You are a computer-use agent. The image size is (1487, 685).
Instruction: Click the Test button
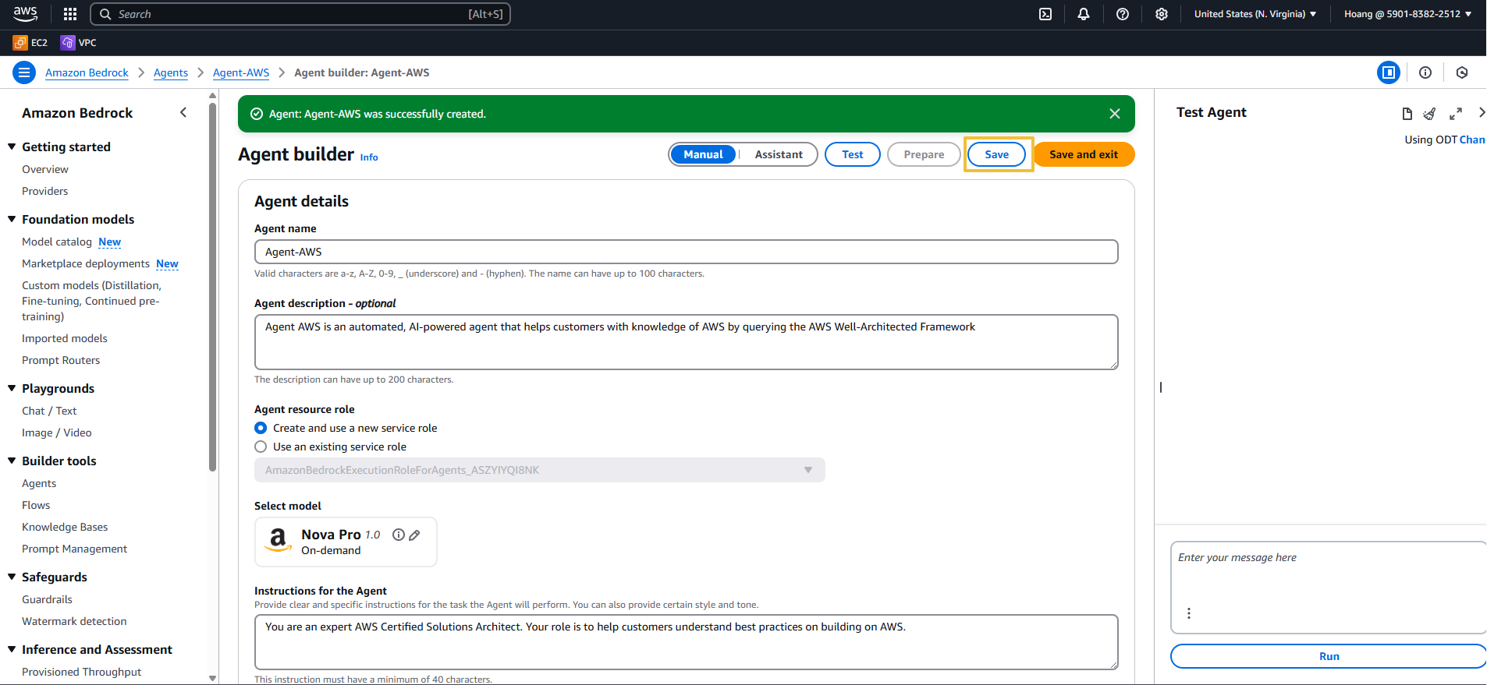tap(853, 154)
